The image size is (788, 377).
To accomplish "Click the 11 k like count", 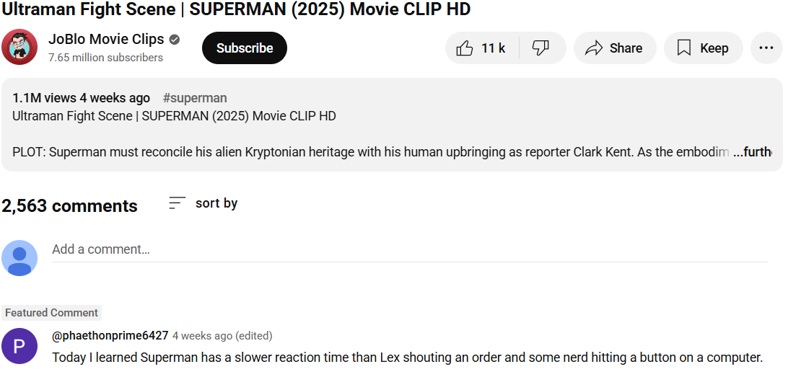I will point(493,48).
